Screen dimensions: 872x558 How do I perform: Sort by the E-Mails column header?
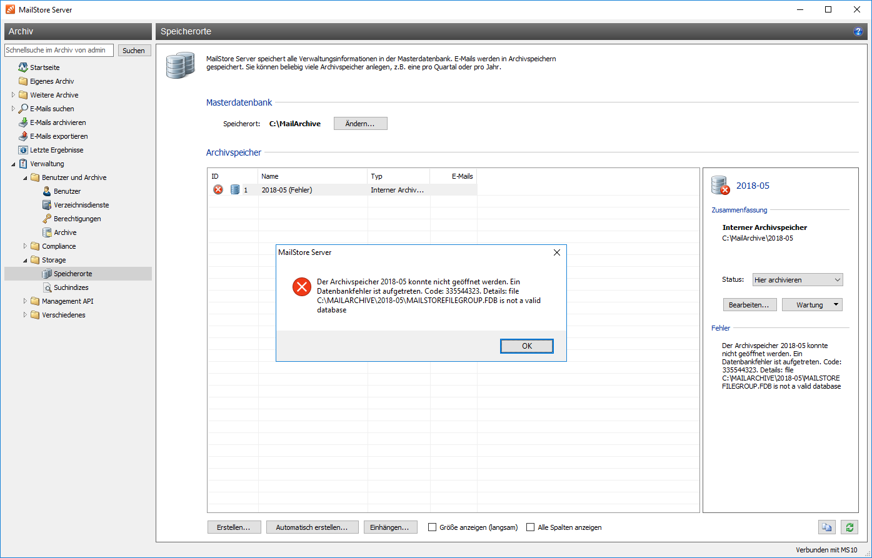coord(453,176)
